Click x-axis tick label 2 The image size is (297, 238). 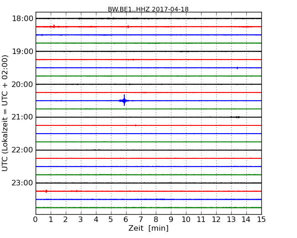[x=65, y=220]
